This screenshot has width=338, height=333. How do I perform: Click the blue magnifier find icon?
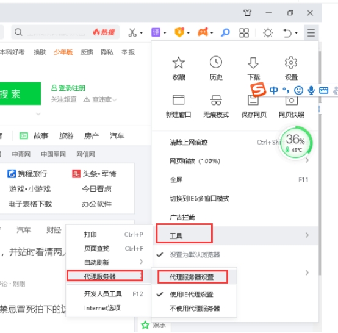(x=225, y=32)
